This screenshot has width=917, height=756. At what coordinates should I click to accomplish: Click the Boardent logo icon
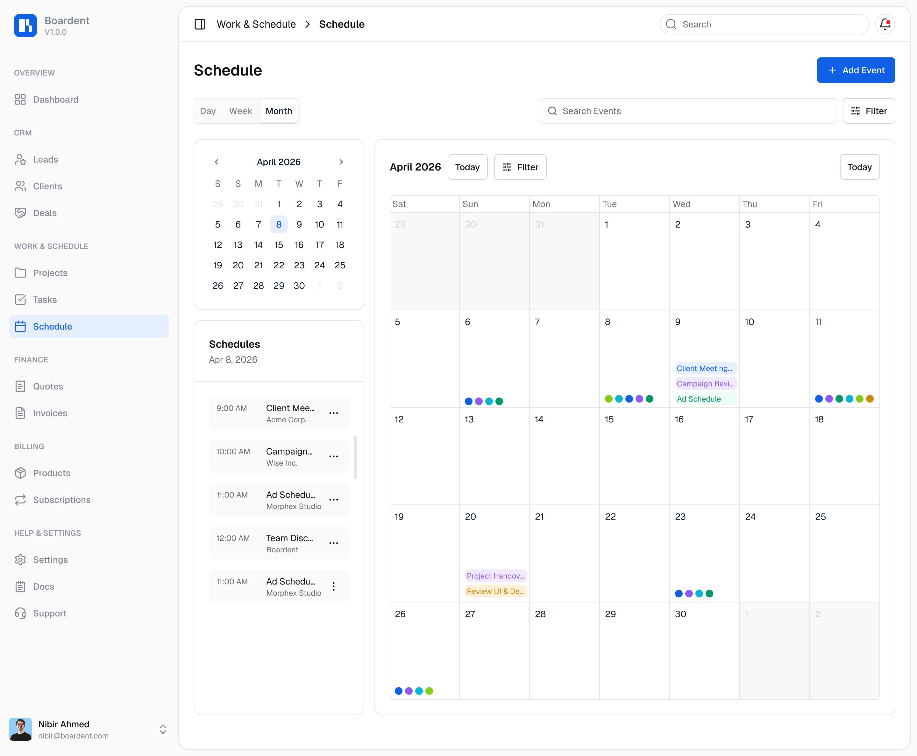pos(25,25)
